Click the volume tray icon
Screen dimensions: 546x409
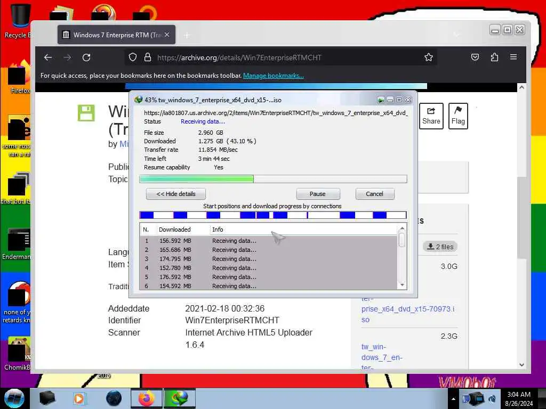[x=492, y=399]
